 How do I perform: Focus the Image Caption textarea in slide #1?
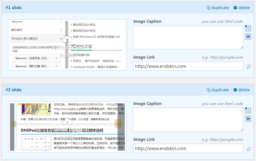pyautogui.click(x=188, y=37)
